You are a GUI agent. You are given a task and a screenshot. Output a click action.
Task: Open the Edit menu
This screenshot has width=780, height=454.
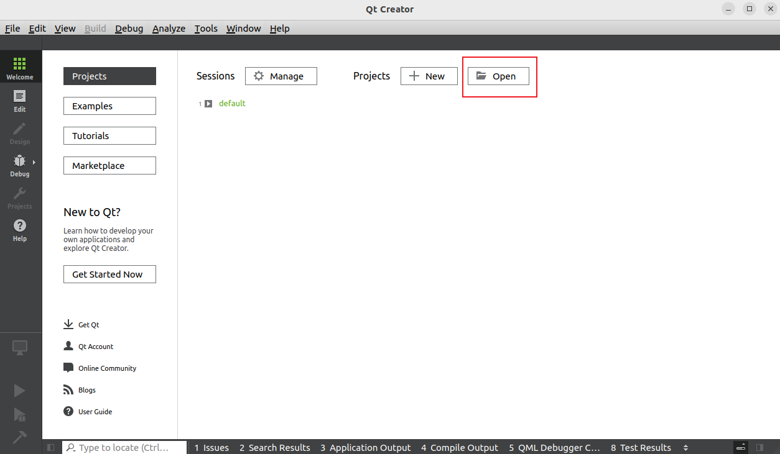tap(37, 29)
